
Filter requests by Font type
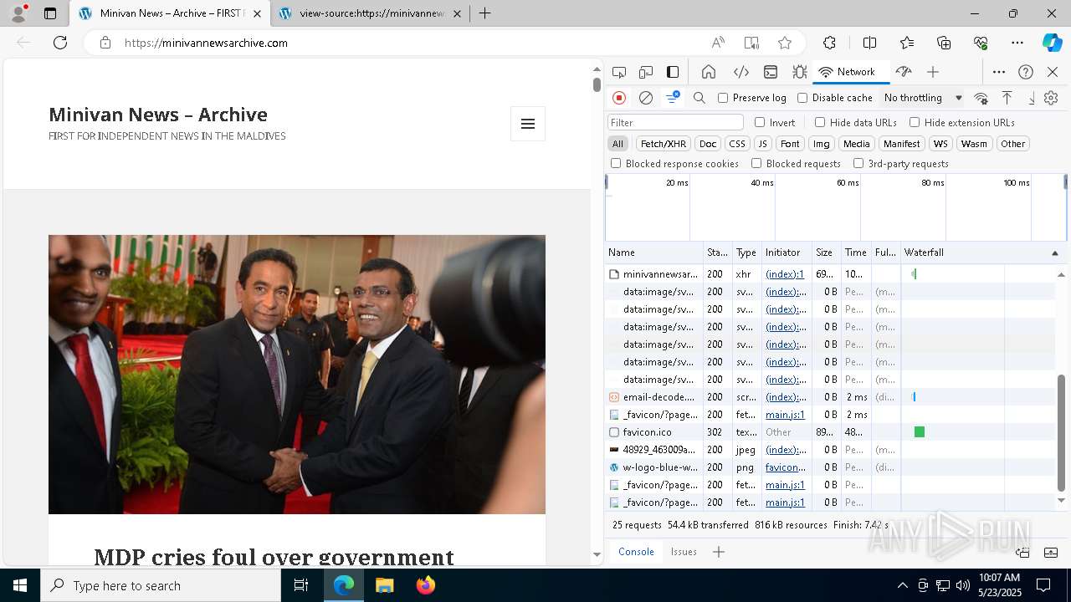[x=790, y=144]
